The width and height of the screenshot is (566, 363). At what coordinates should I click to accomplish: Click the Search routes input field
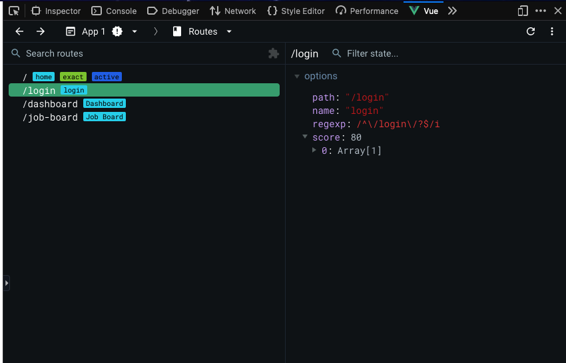pos(133,53)
